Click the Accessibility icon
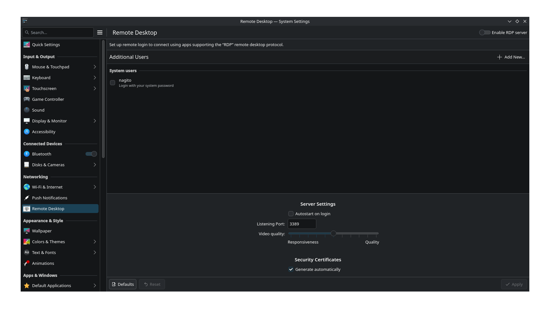This screenshot has width=550, height=316. click(x=27, y=132)
